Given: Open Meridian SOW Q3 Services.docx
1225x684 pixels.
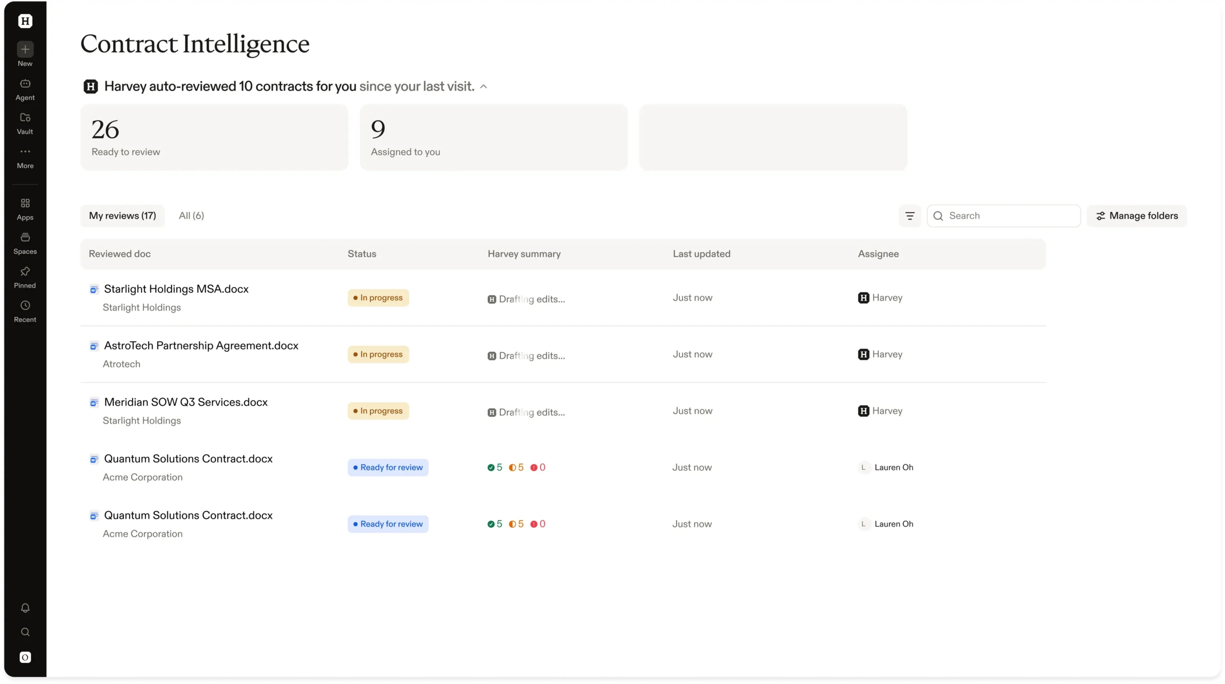Looking at the screenshot, I should pyautogui.click(x=186, y=402).
